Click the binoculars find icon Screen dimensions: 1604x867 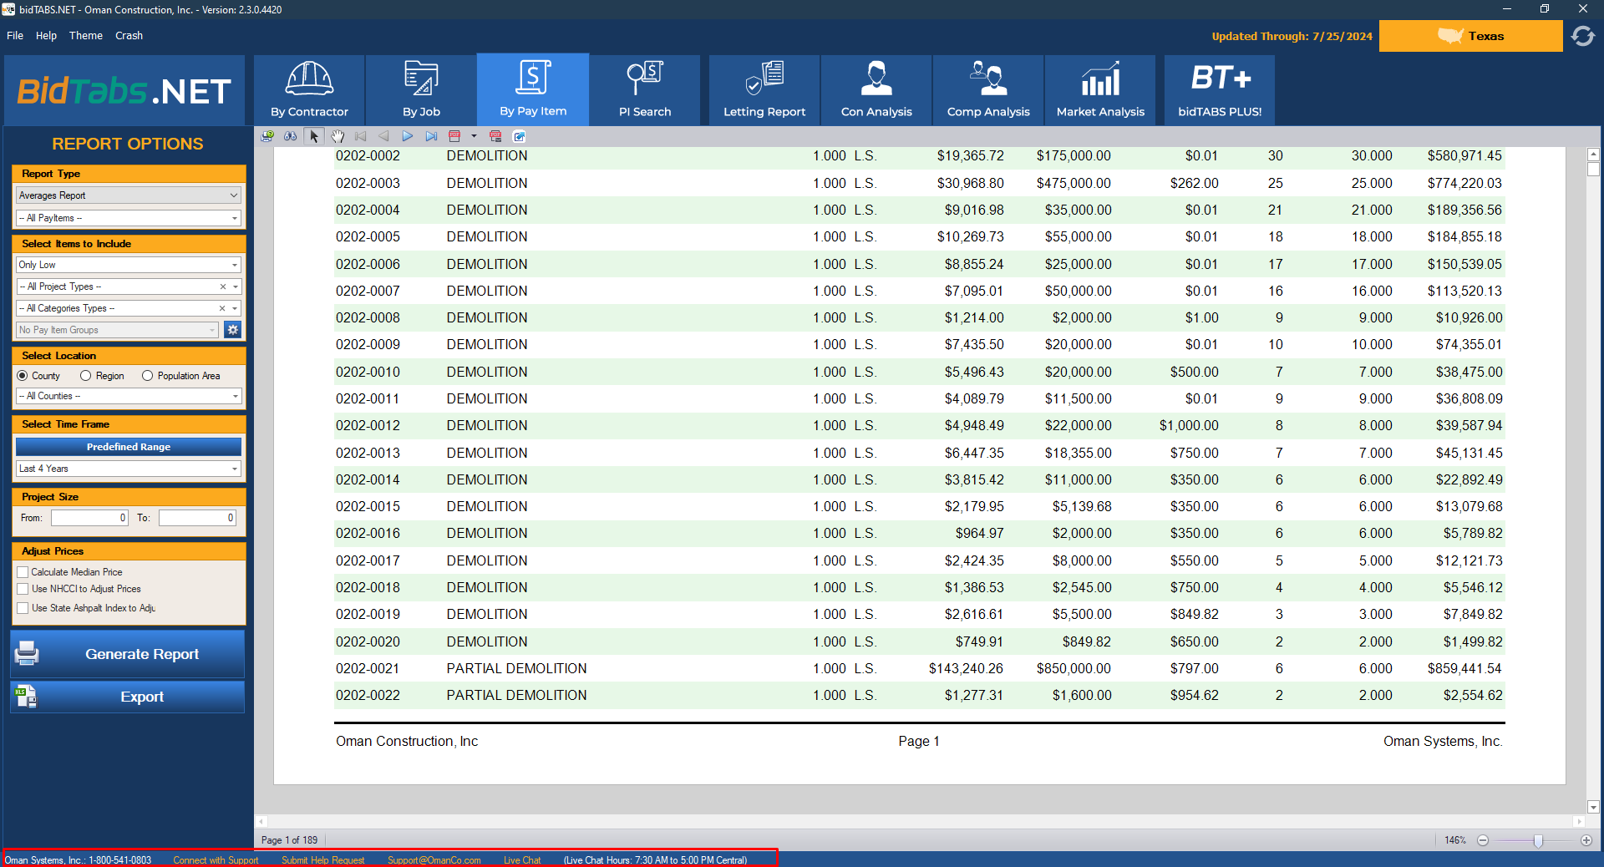tap(290, 136)
